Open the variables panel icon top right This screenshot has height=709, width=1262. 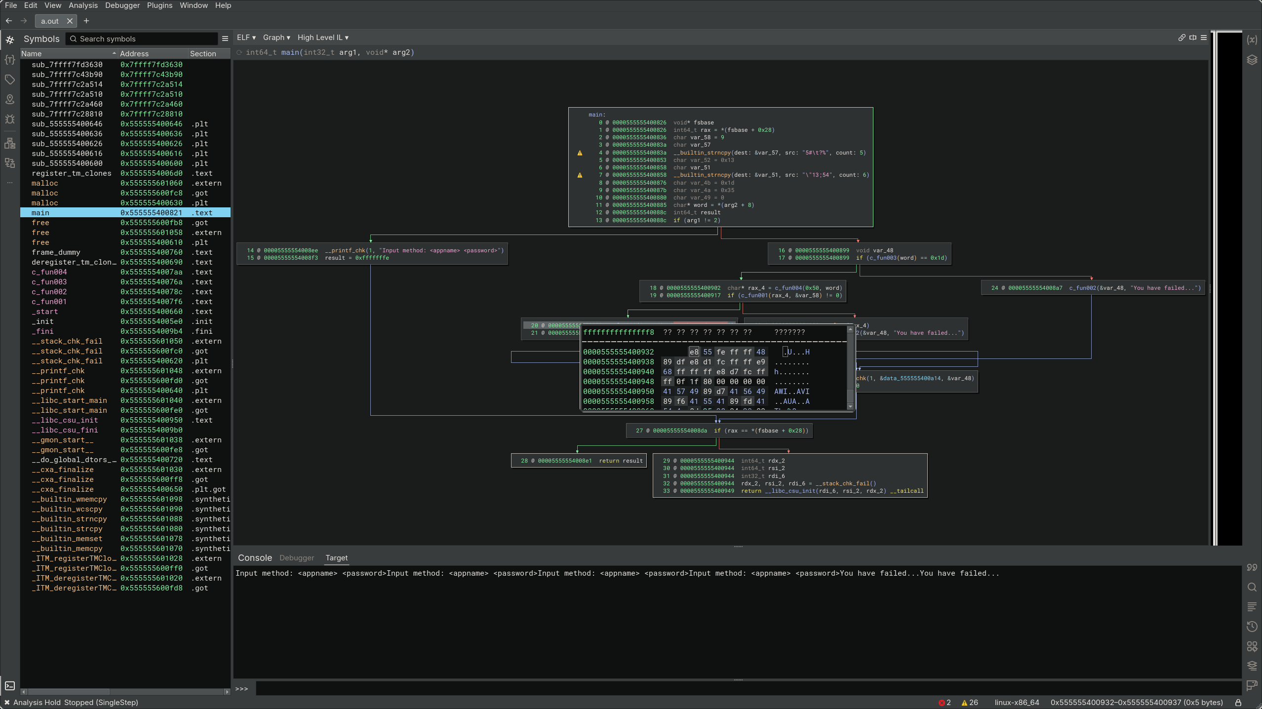pyautogui.click(x=1252, y=39)
